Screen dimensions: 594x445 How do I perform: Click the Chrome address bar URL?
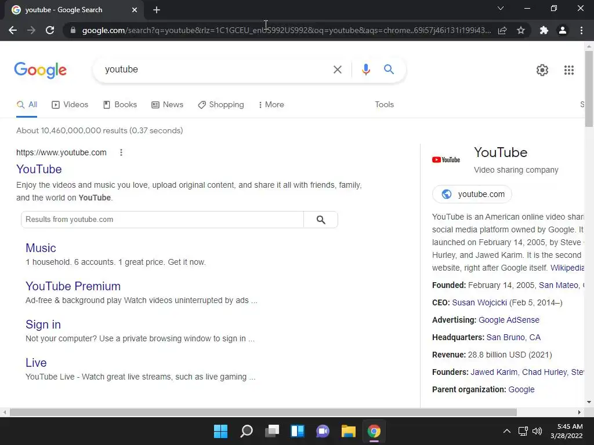coord(287,30)
